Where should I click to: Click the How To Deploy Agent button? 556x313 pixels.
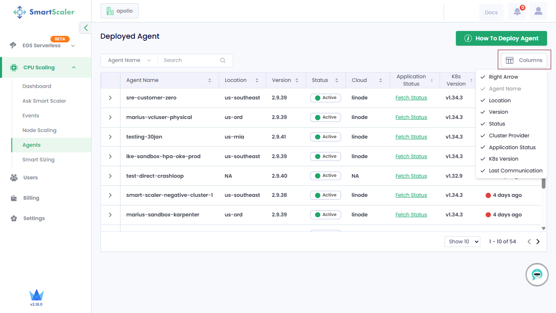pos(501,38)
